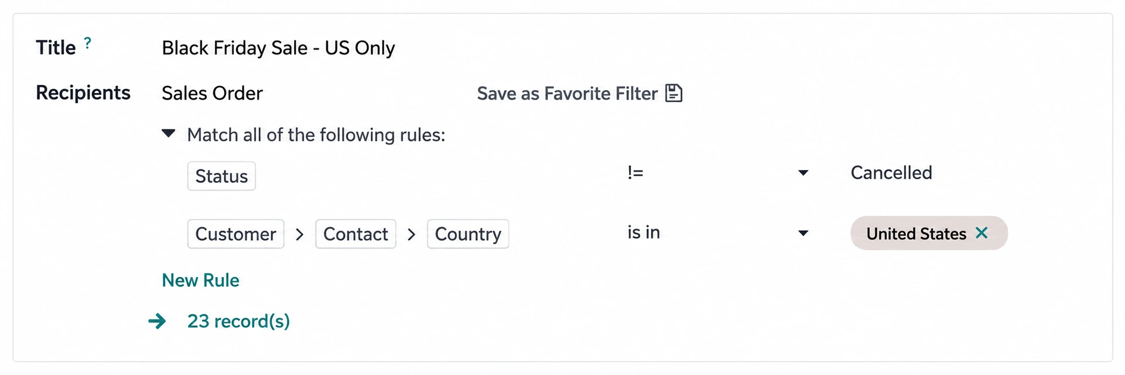Click the chevron between Customer and Contact
Image resolution: width=1125 pixels, height=375 pixels.
click(300, 234)
